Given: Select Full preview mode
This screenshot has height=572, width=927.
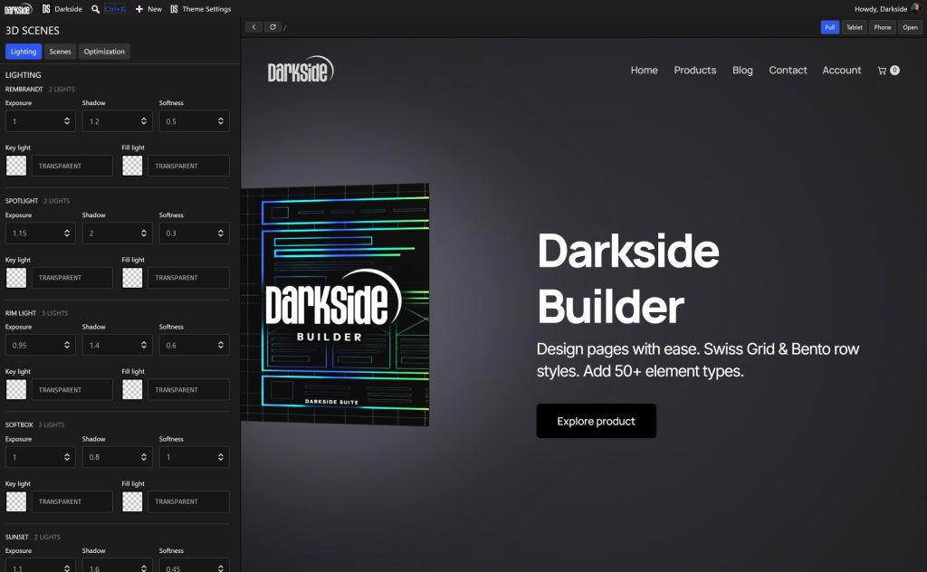Looking at the screenshot, I should pyautogui.click(x=829, y=27).
